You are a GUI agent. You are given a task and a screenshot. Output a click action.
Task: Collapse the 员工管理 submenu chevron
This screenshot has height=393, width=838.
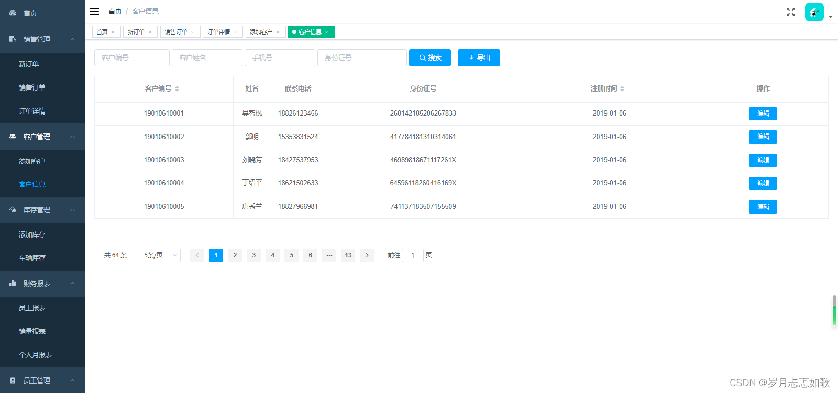(x=72, y=380)
